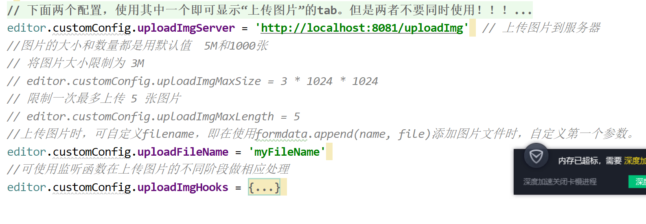Click the green button in the popup
Viewport: 646px width, 224px height.
pos(637,182)
